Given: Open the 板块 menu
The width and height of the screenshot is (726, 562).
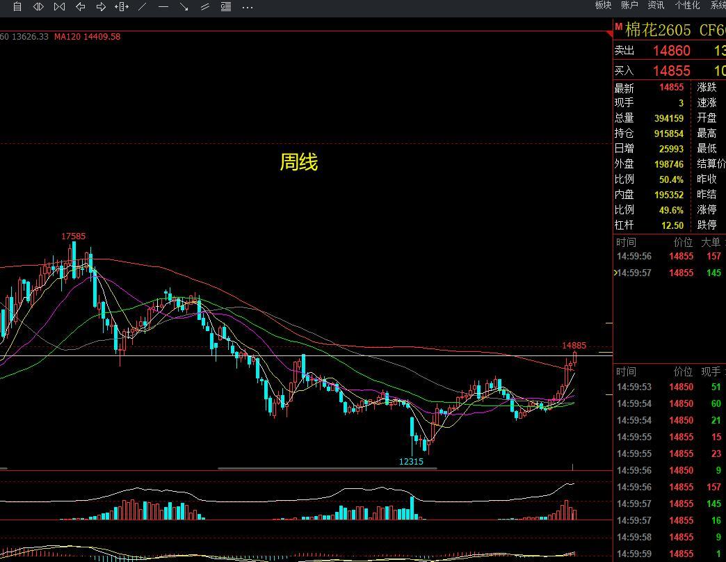Looking at the screenshot, I should click(603, 5).
